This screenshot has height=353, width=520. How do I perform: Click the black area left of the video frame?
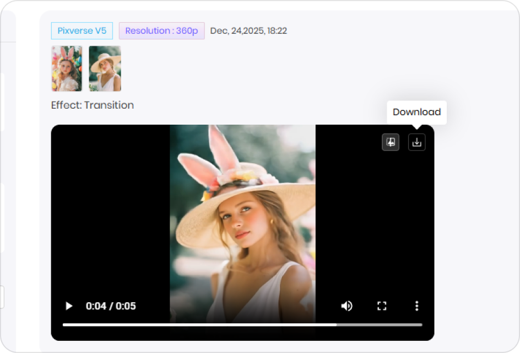click(110, 221)
